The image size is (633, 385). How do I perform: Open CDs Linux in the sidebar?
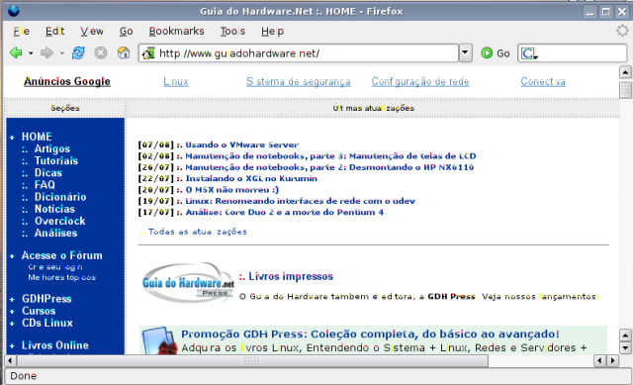tap(47, 324)
